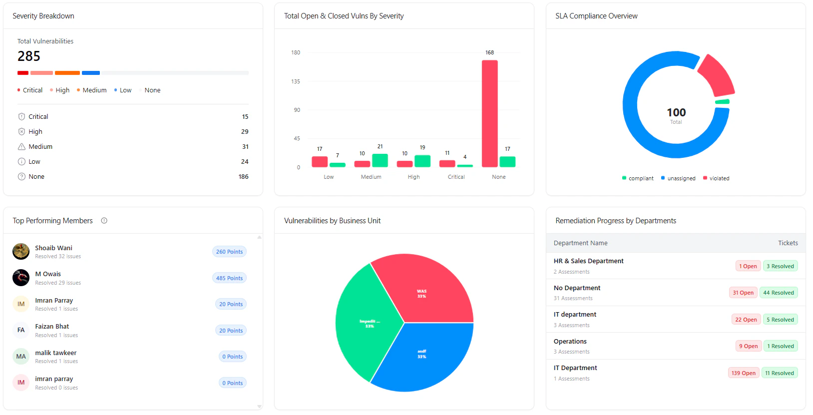This screenshot has height=415, width=813.
Task: Click the 1 Open badge for HR & Sales Department
Action: (748, 266)
